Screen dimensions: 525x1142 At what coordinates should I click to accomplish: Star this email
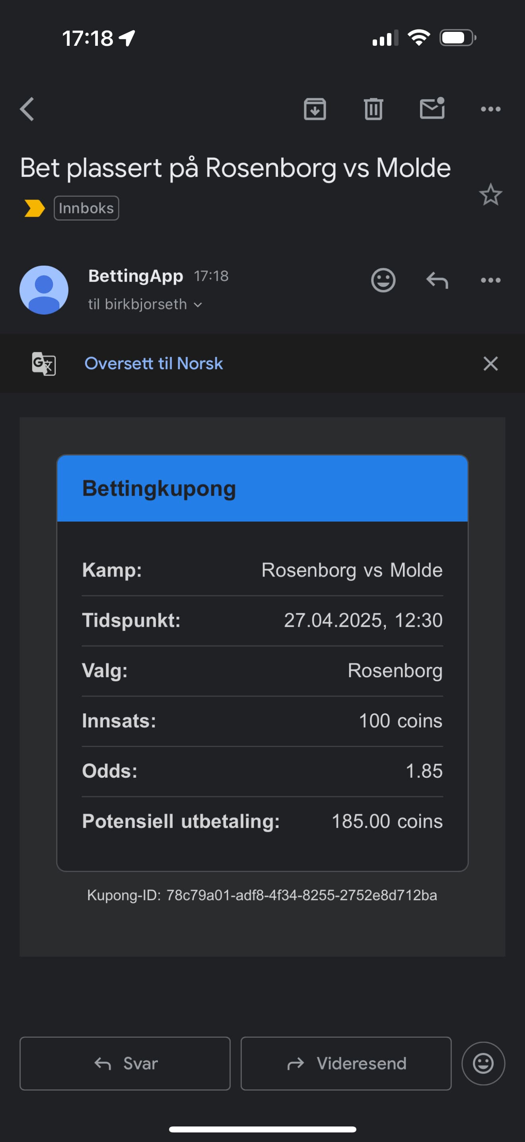tap(490, 195)
